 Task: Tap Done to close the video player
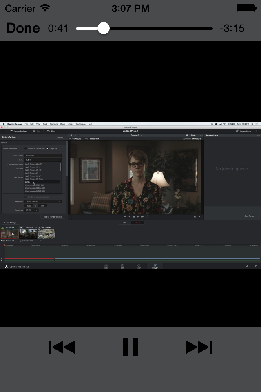pyautogui.click(x=23, y=28)
